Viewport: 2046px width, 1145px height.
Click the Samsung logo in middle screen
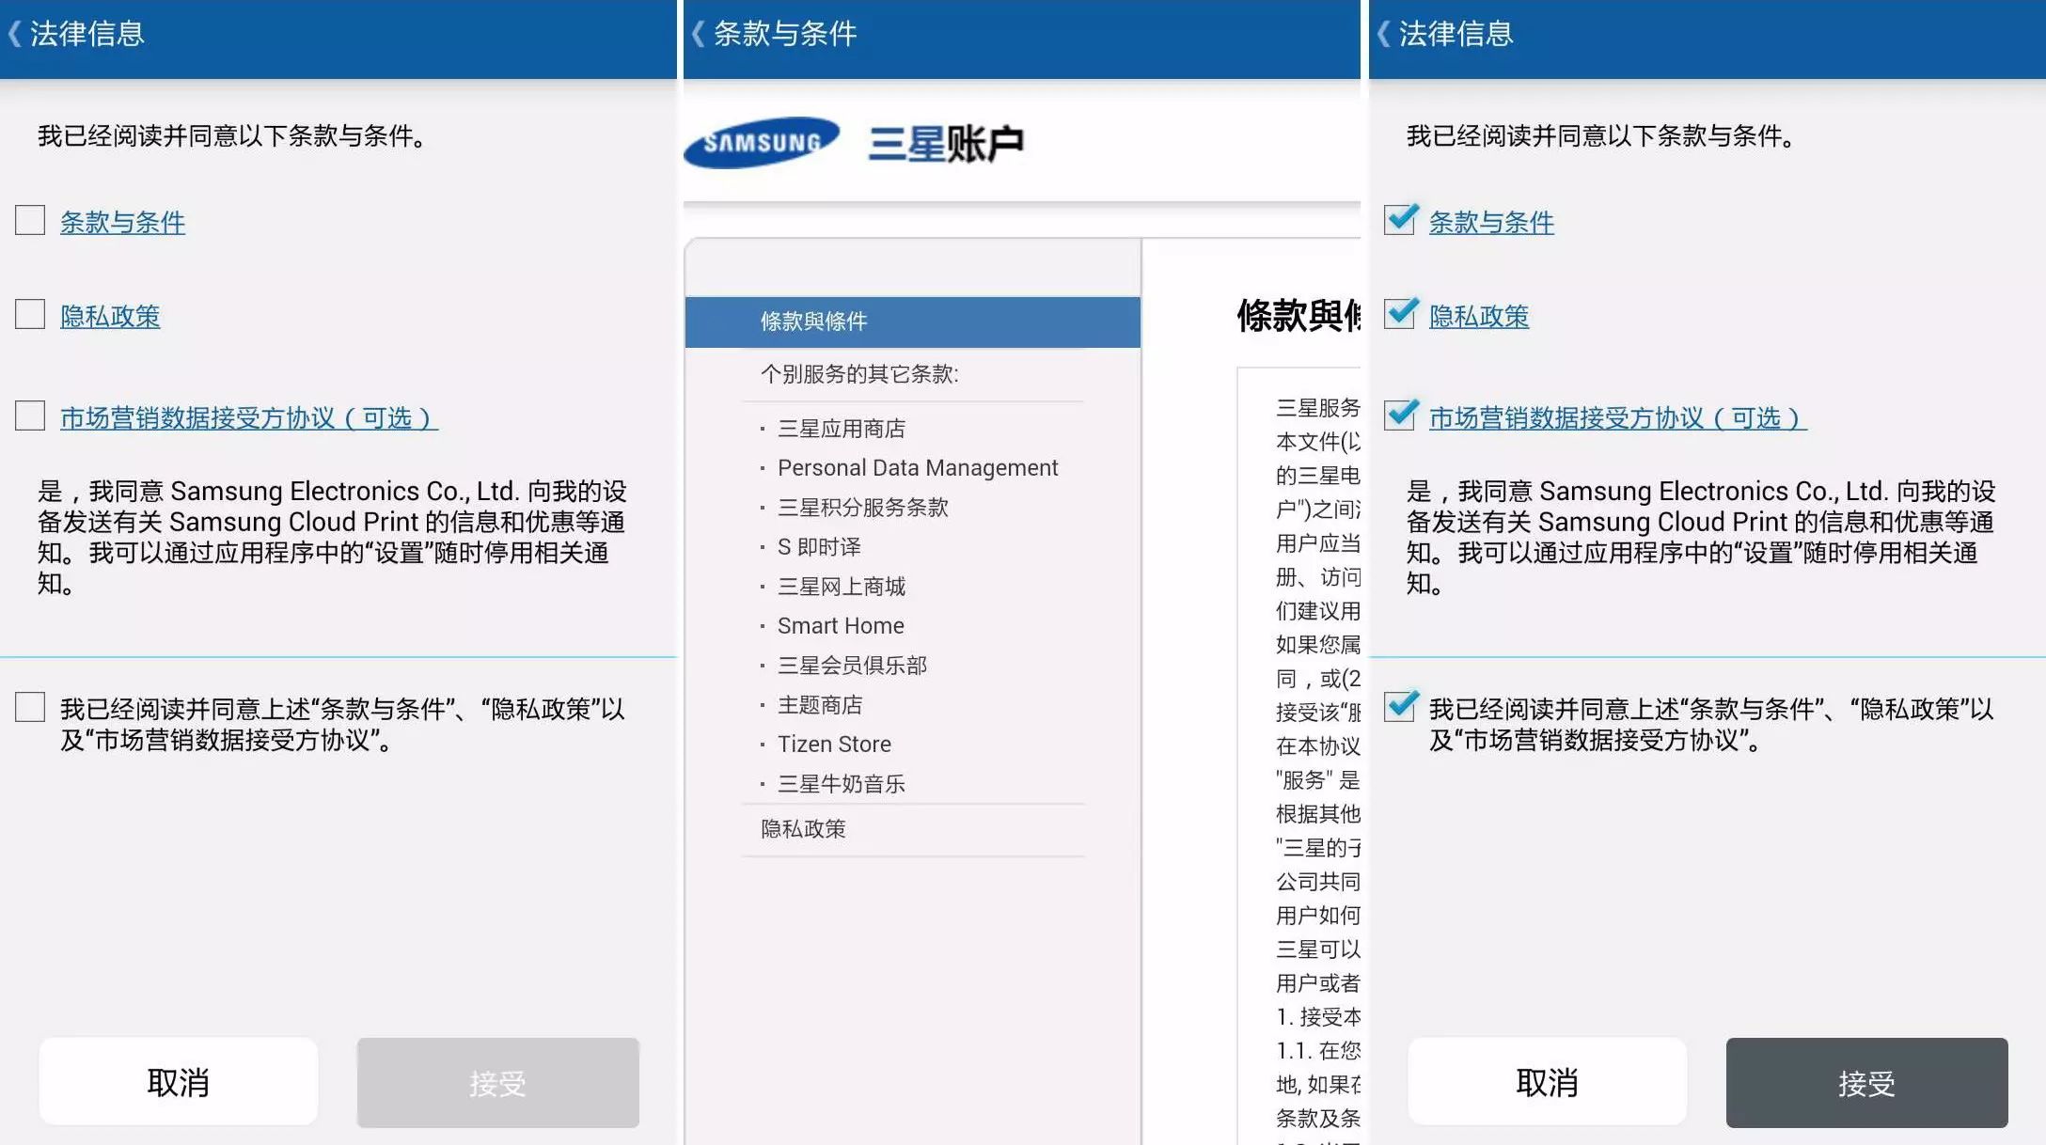(762, 143)
